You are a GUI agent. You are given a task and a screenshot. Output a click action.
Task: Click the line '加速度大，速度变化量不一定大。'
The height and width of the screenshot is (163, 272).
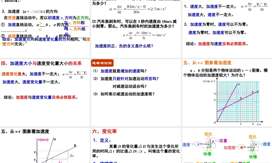pyautogui.click(x=31, y=82)
